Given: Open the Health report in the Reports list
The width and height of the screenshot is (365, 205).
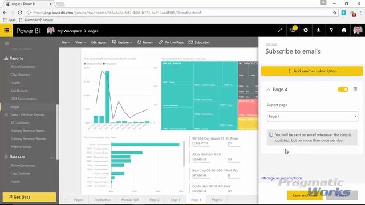Looking at the screenshot, I should [15, 83].
